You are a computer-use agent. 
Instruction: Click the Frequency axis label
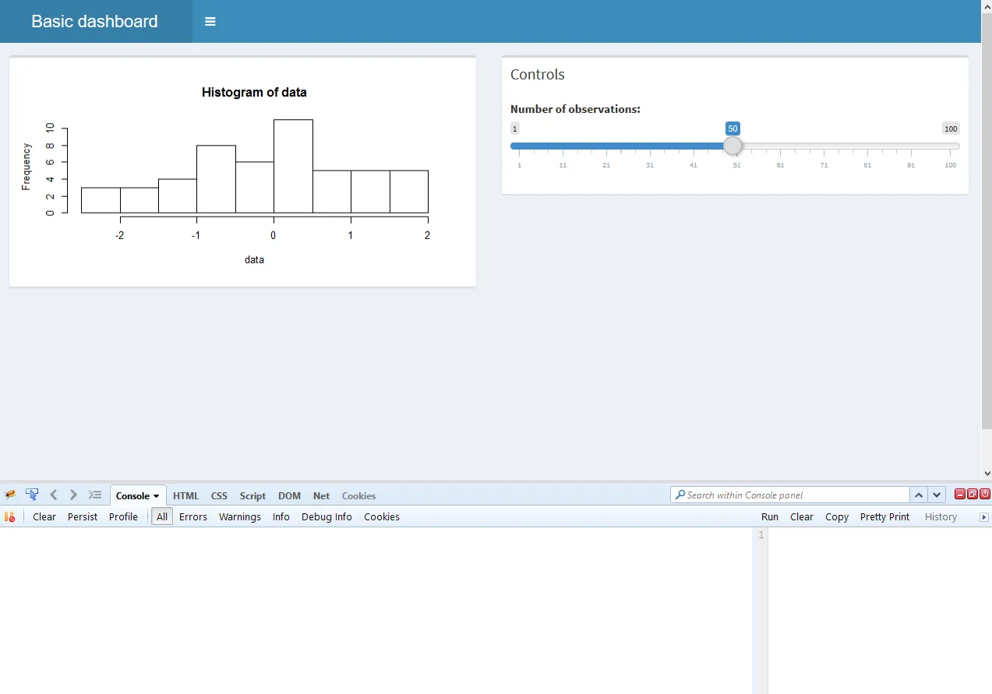tap(26, 167)
